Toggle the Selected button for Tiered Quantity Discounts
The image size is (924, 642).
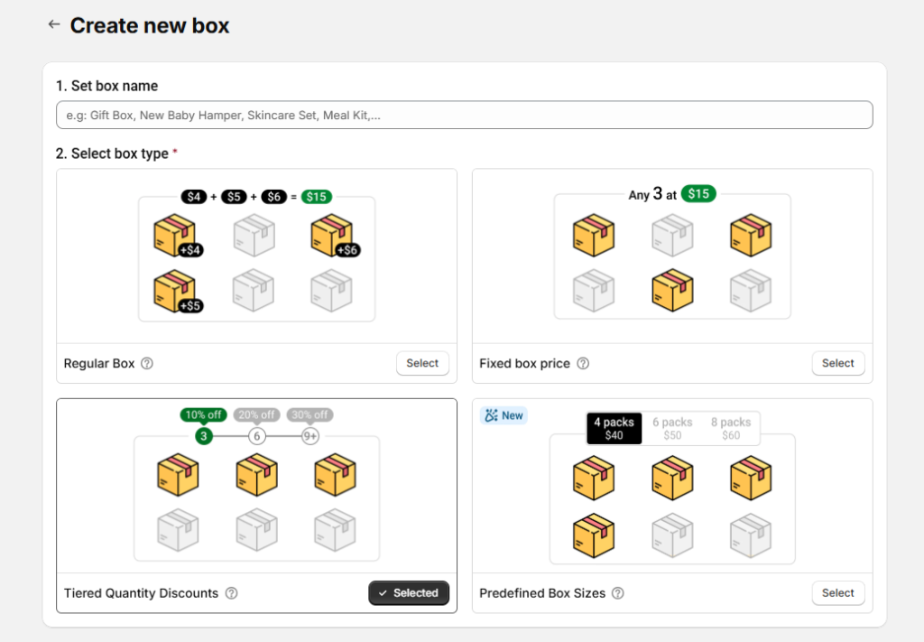pyautogui.click(x=409, y=593)
